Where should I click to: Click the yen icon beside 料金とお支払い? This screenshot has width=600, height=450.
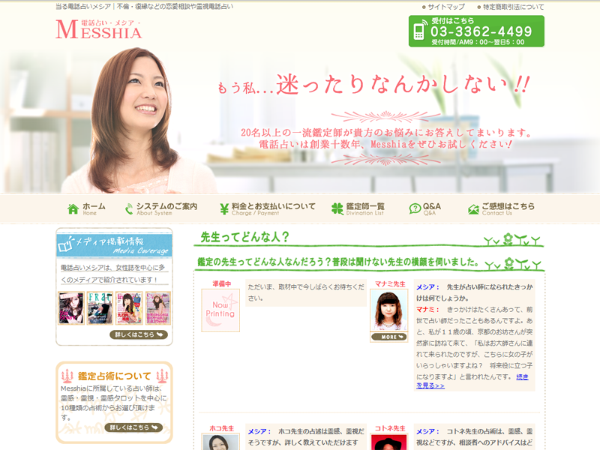[x=224, y=209]
